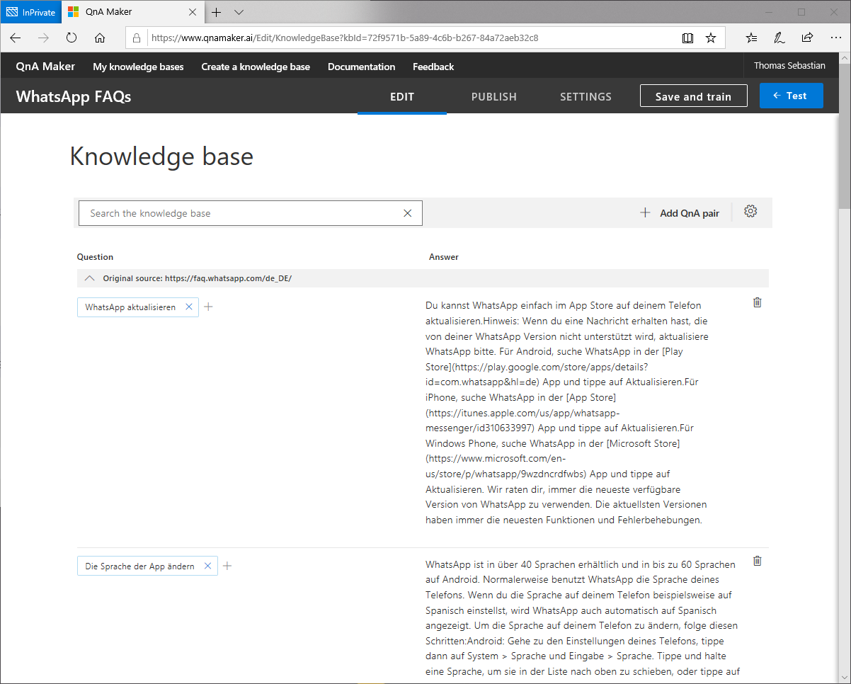The image size is (851, 684).
Task: Refresh the browser page
Action: 72,38
